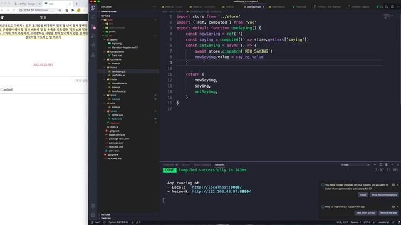Collapse the assets folder
This screenshot has width=401, height=225.
click(112, 39)
